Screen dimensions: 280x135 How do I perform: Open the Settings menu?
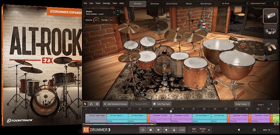[x=106, y=3]
